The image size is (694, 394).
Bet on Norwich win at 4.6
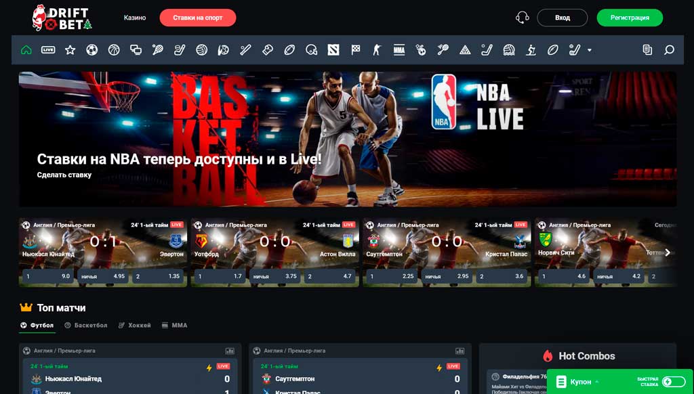pyautogui.click(x=564, y=276)
